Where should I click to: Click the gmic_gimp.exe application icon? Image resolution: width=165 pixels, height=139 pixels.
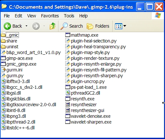point(3,64)
